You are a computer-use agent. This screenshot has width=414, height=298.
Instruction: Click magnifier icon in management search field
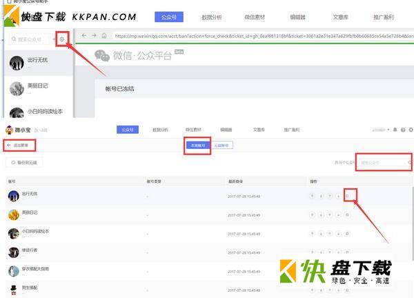(x=410, y=163)
